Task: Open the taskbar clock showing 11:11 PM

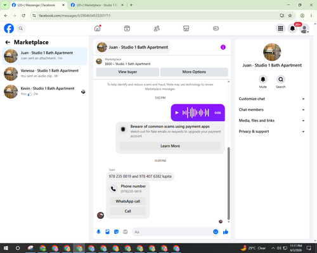Action: [x=295, y=248]
